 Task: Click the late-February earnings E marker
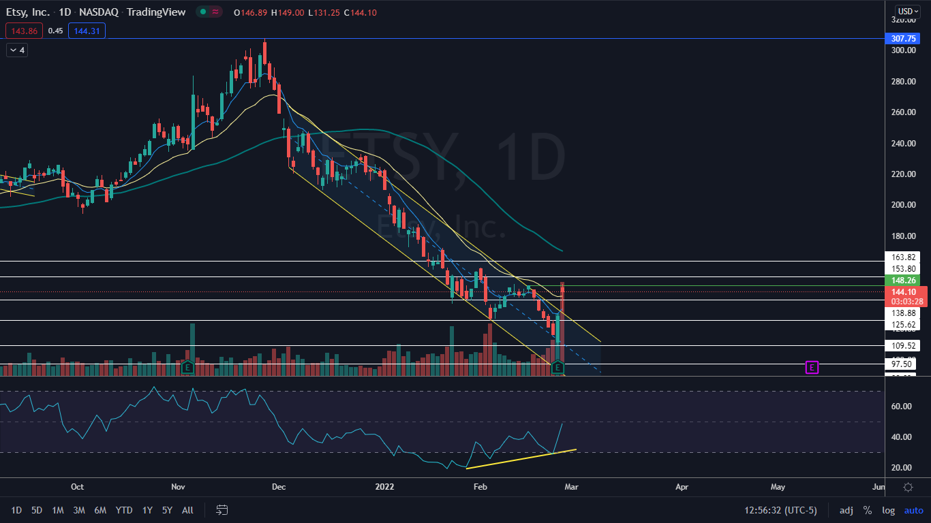point(558,368)
